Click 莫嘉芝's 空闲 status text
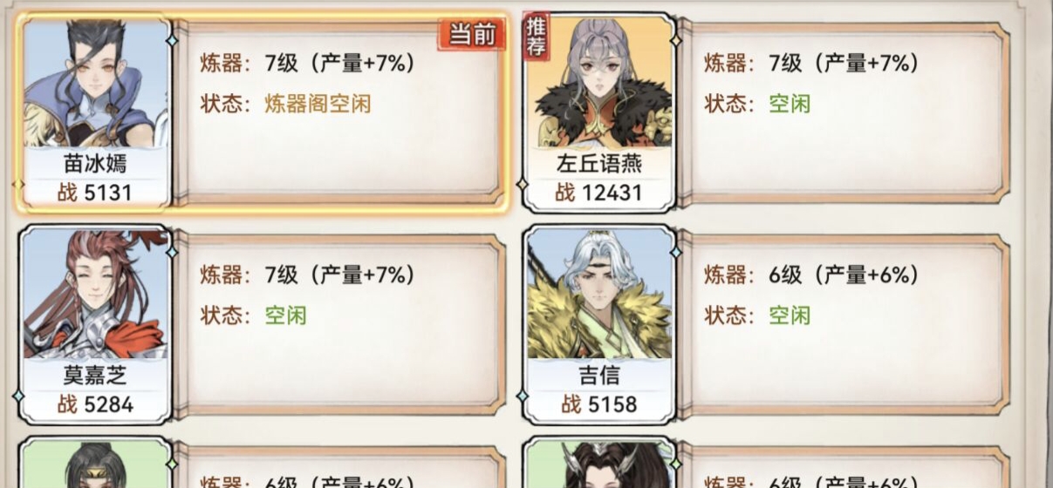The height and width of the screenshot is (488, 1053). 286,315
